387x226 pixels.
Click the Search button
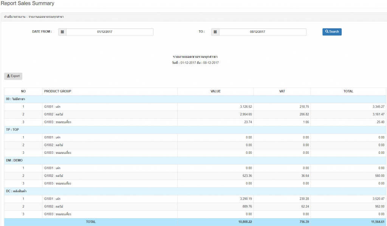coord(332,32)
